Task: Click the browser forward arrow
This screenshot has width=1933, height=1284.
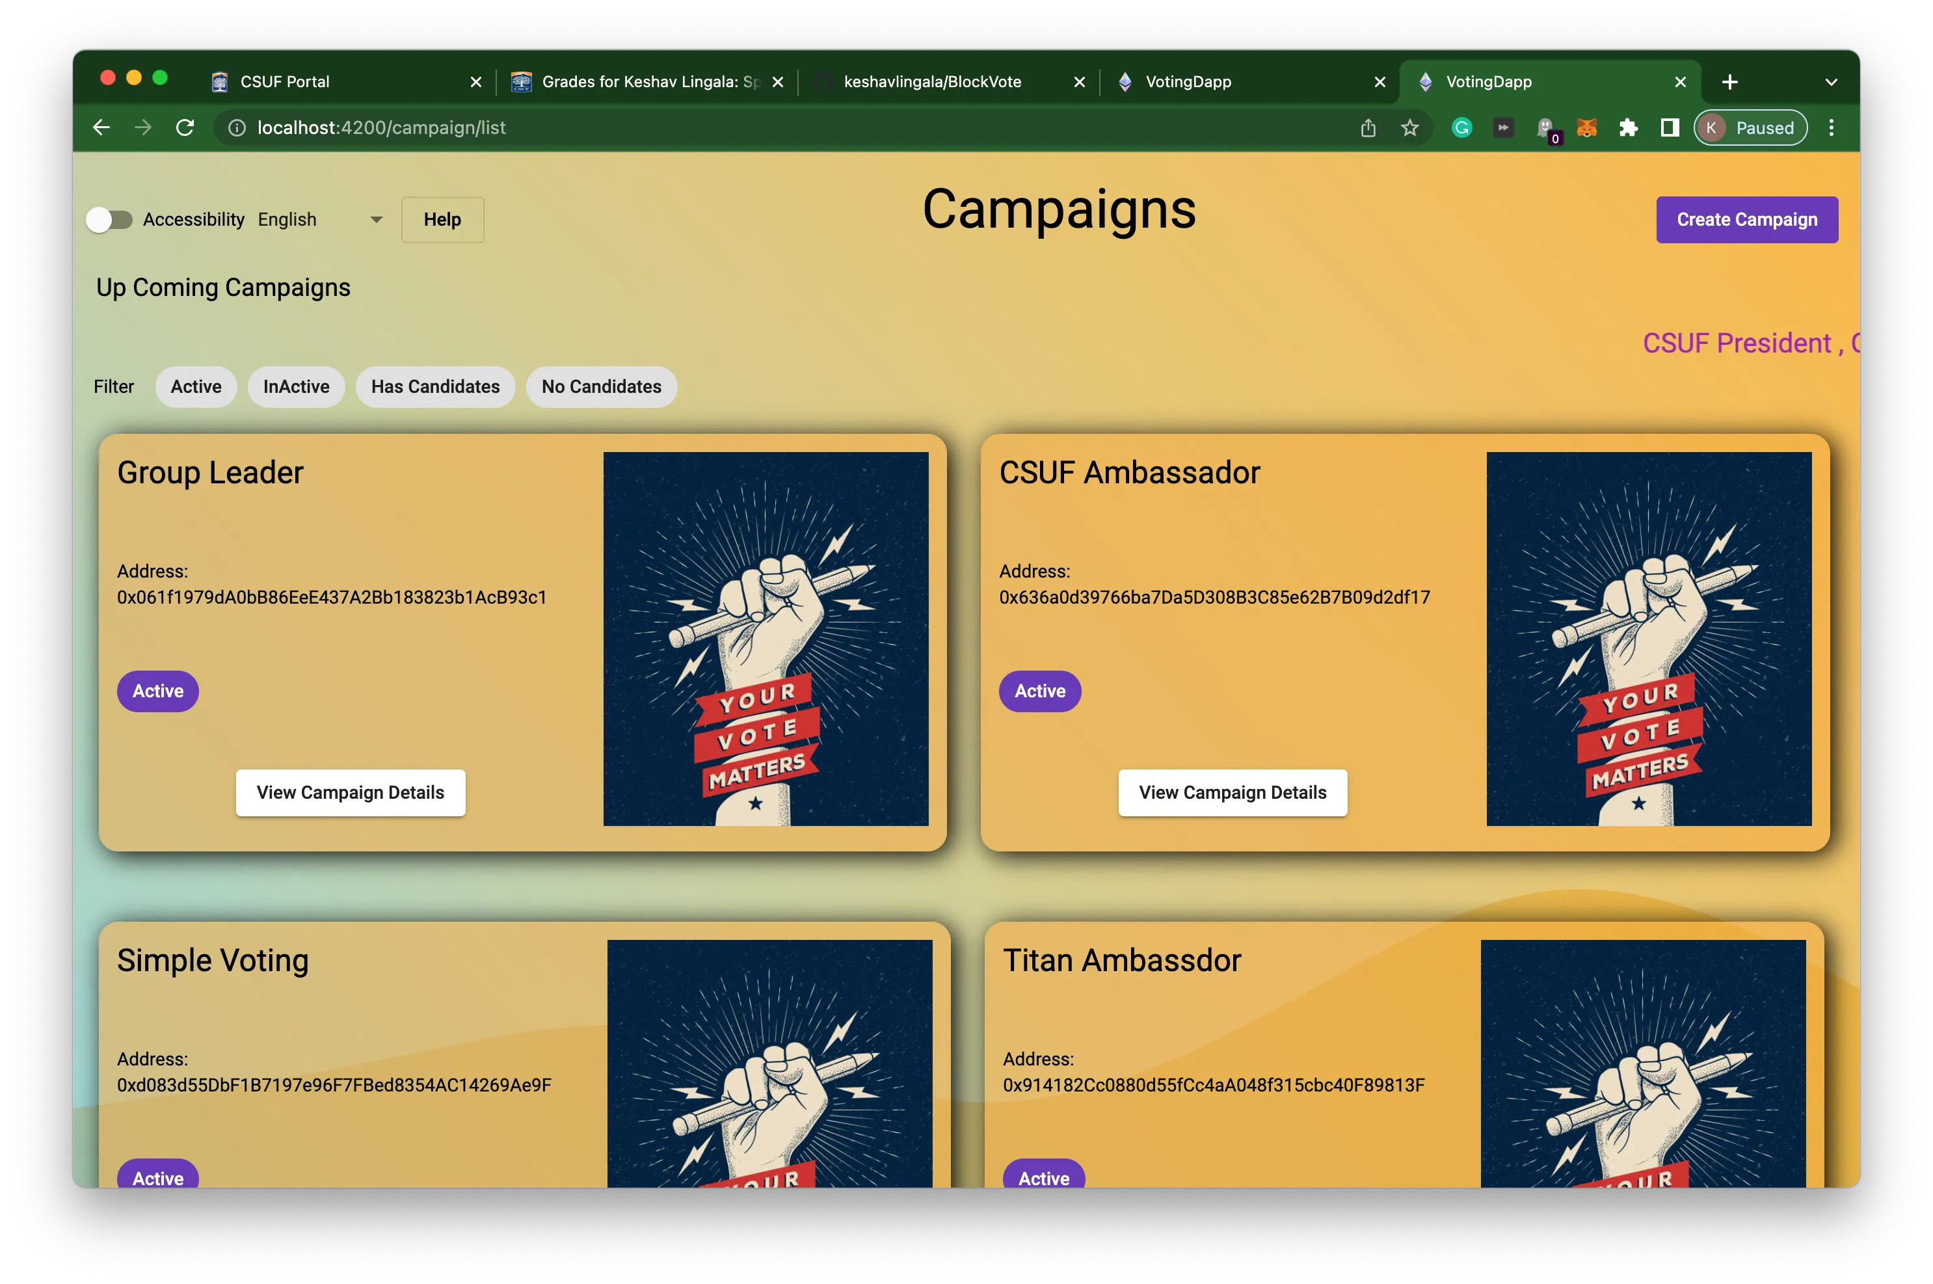Action: point(143,127)
